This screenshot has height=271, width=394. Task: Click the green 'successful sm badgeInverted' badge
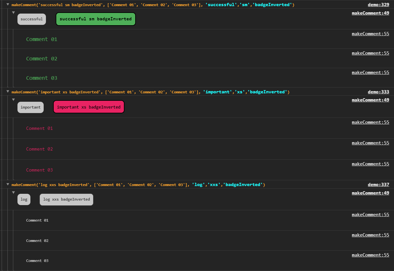pos(96,19)
